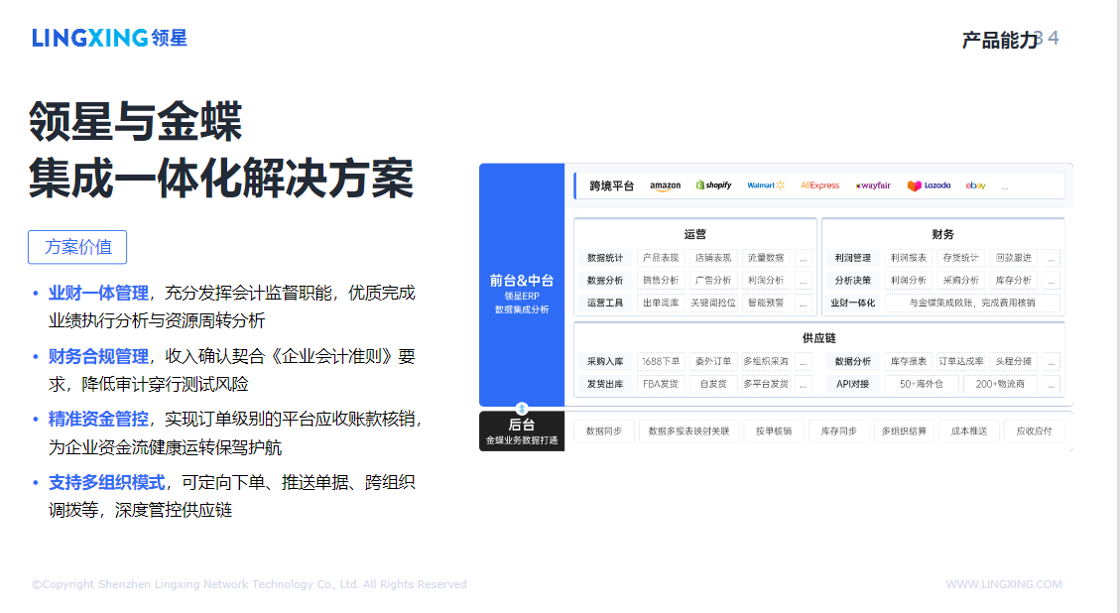1120x613 pixels.
Task: Click the LINGXING 领星 logo
Action: [109, 38]
